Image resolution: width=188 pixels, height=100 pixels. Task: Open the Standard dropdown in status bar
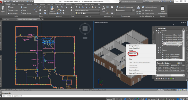160,90
